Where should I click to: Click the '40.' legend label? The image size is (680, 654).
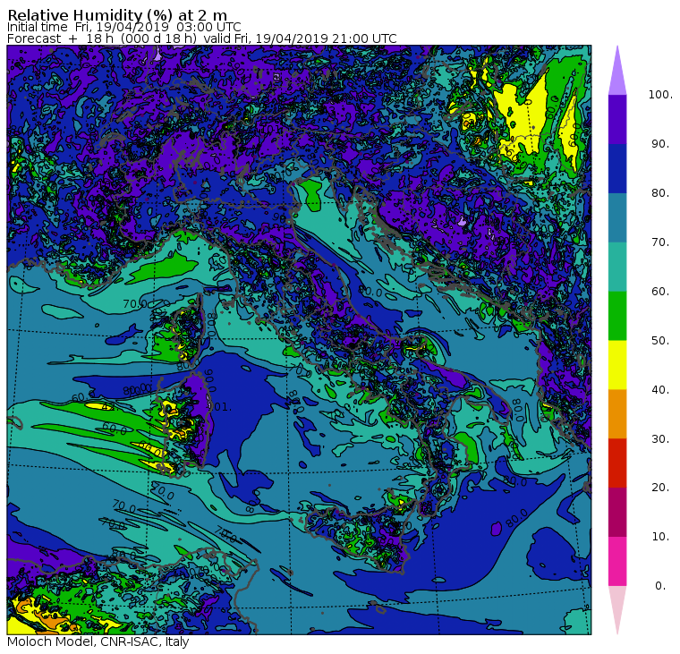pos(660,390)
